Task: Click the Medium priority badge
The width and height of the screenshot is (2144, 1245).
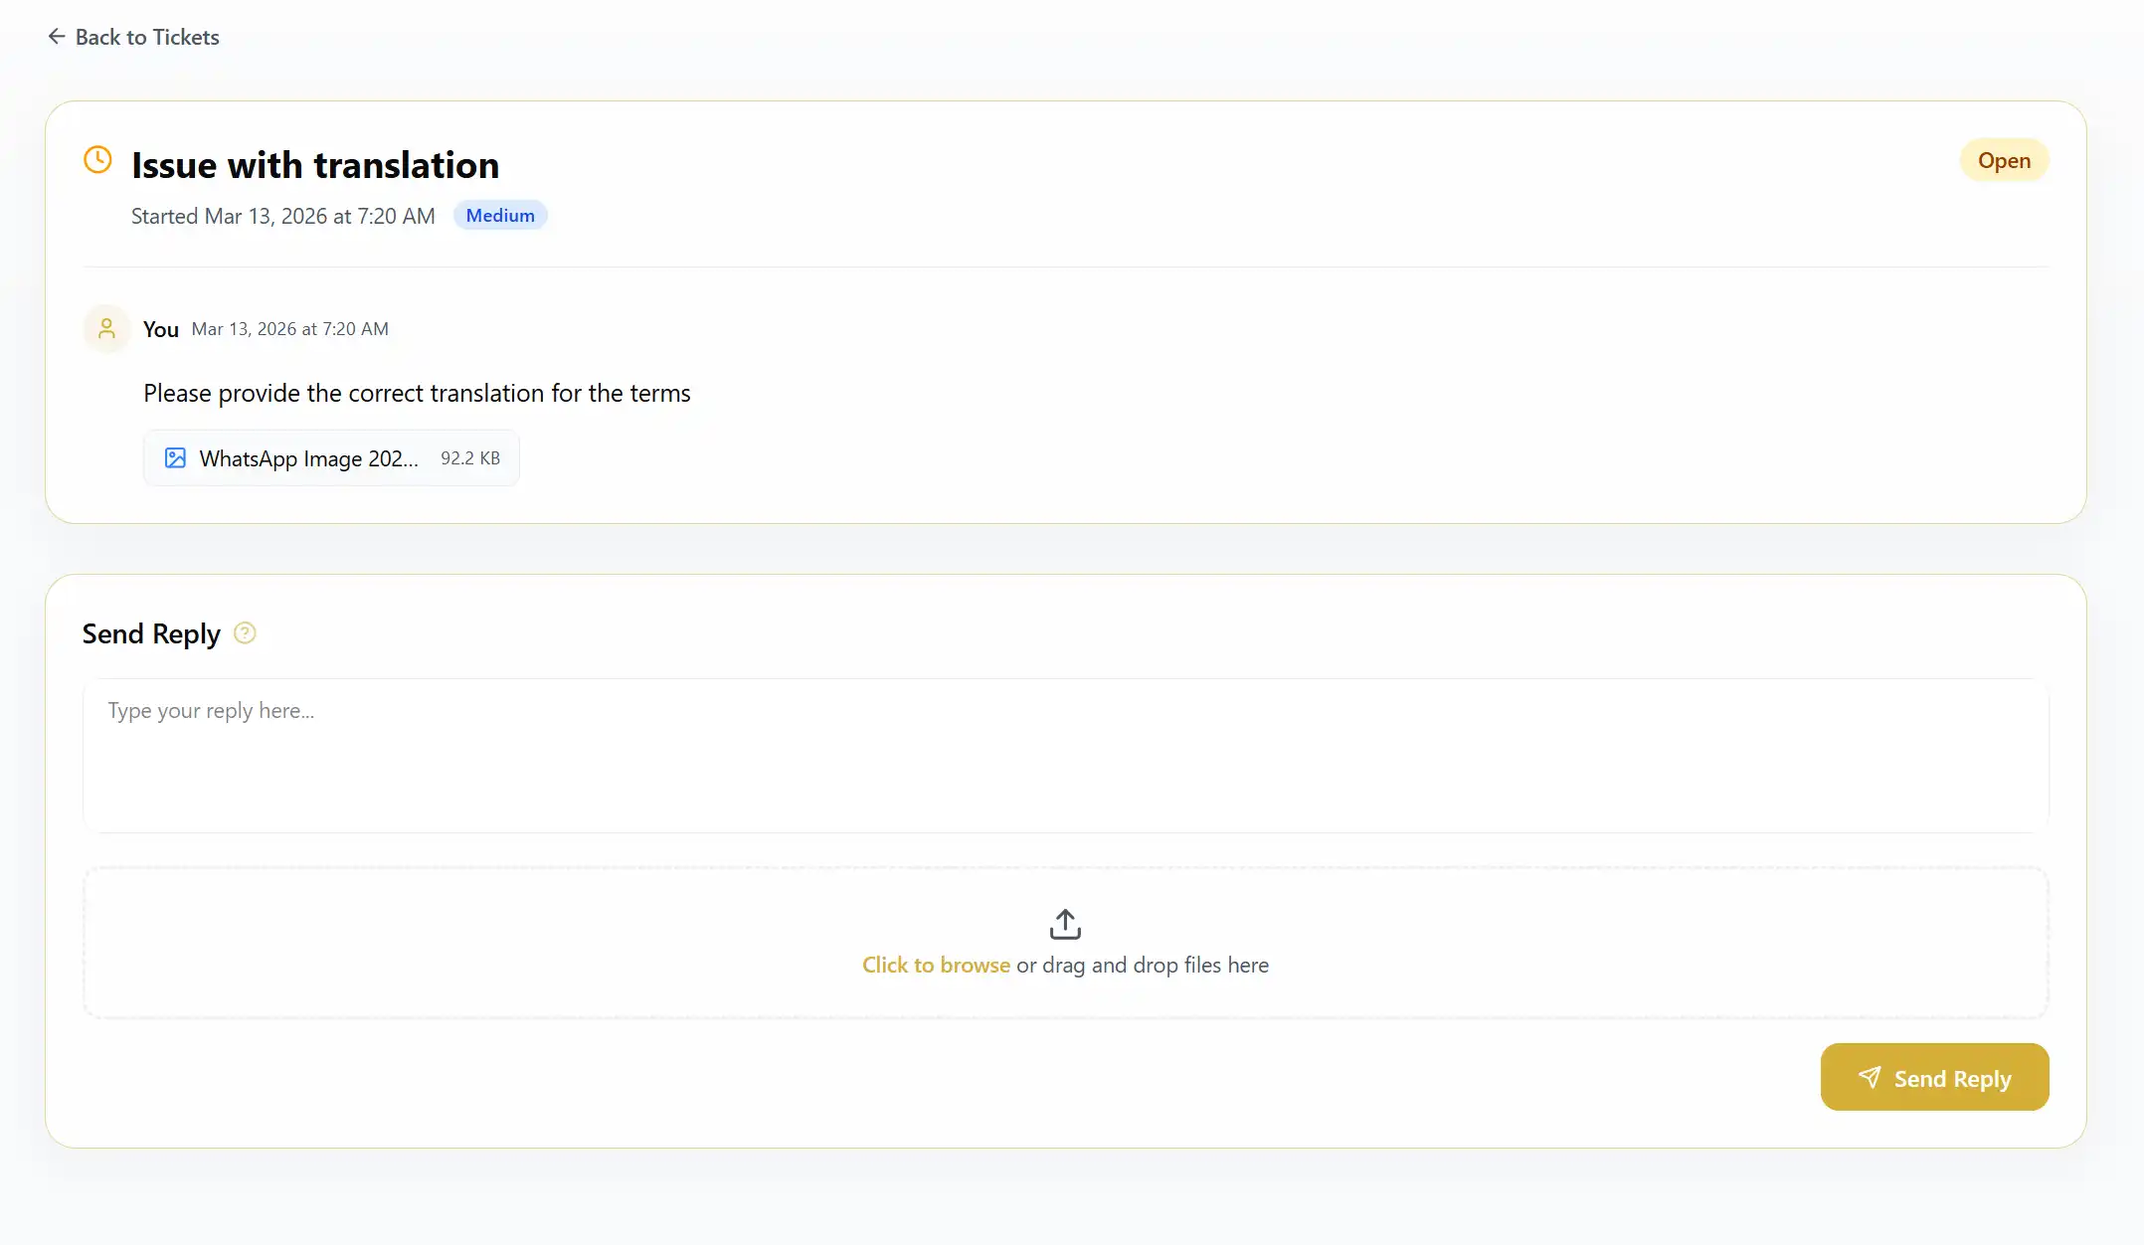Action: coord(499,215)
